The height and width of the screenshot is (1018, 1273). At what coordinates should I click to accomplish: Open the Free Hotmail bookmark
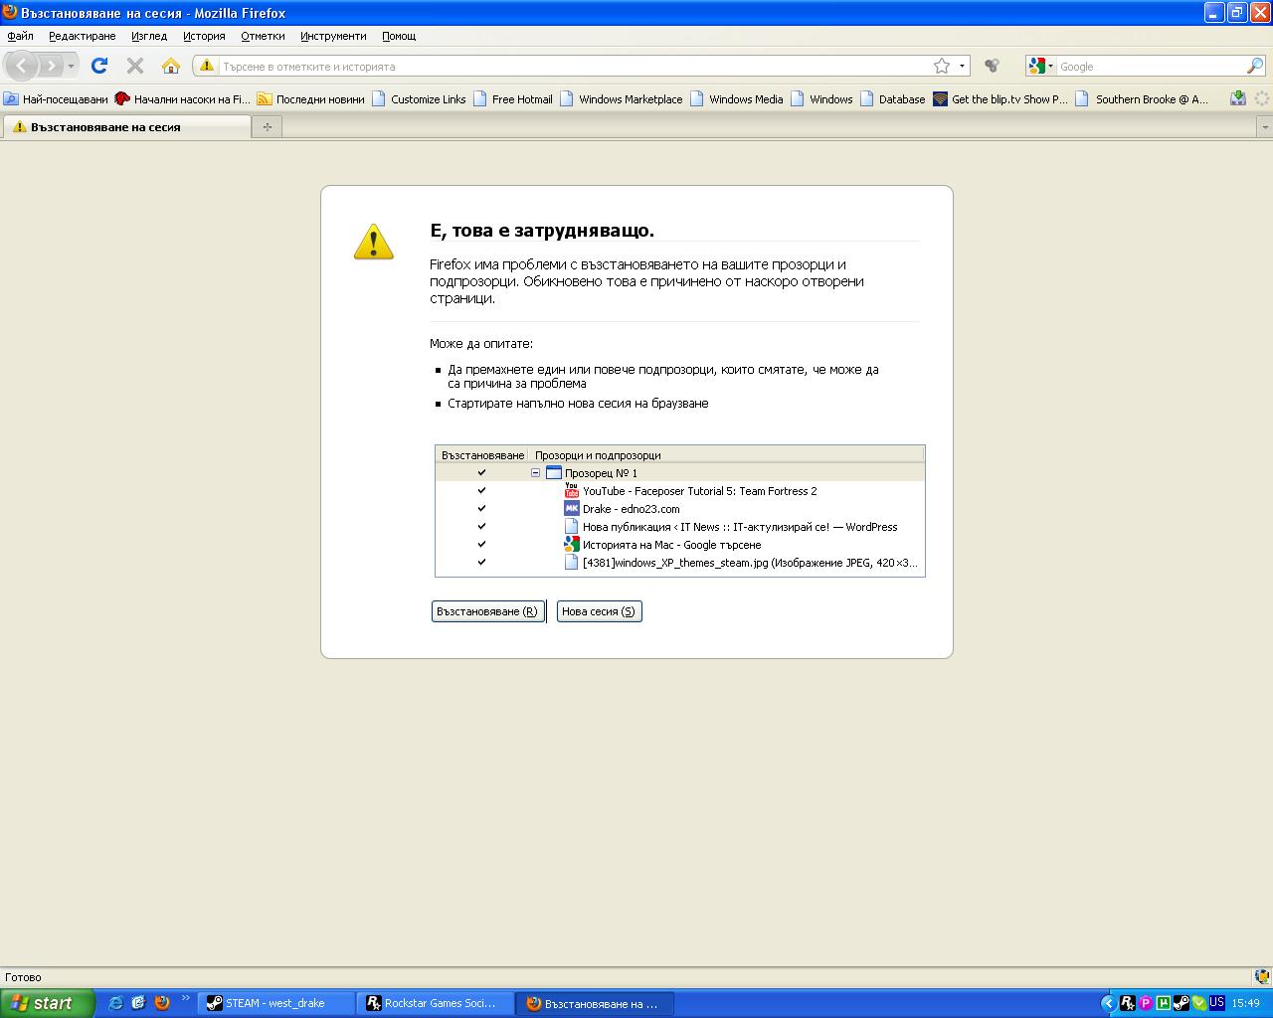(x=512, y=98)
